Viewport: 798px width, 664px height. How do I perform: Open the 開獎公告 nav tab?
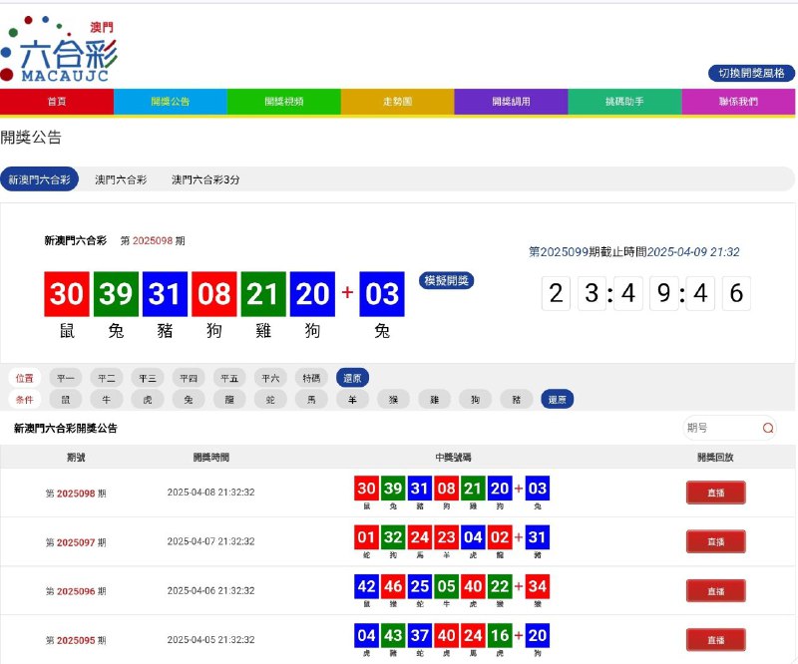(170, 102)
